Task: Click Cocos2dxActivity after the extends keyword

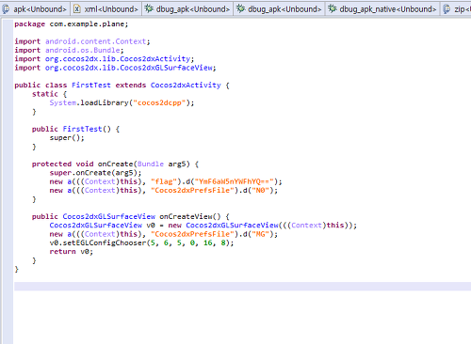Action: (186, 86)
